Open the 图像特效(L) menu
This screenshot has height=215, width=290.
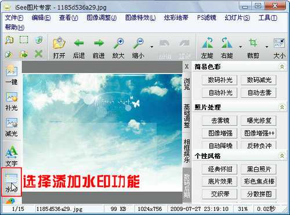coord(140,18)
